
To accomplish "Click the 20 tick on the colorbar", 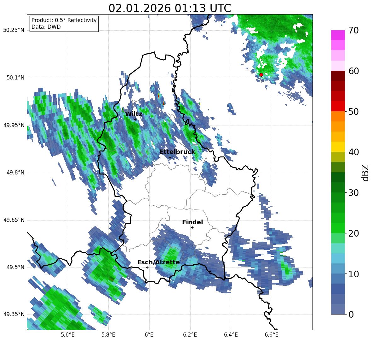I will coord(354,233).
